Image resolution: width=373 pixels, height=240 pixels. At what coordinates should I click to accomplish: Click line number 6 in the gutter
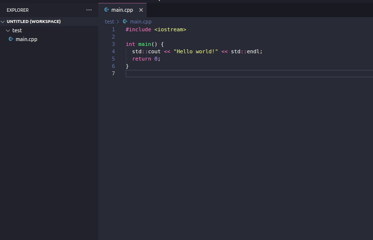[x=113, y=66]
